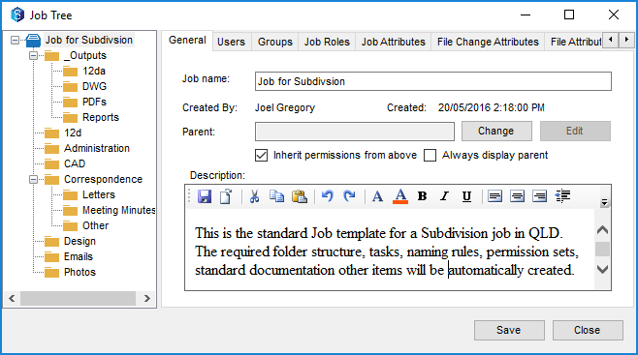The height and width of the screenshot is (355, 638).
Task: Open the font color picker
Action: (400, 196)
